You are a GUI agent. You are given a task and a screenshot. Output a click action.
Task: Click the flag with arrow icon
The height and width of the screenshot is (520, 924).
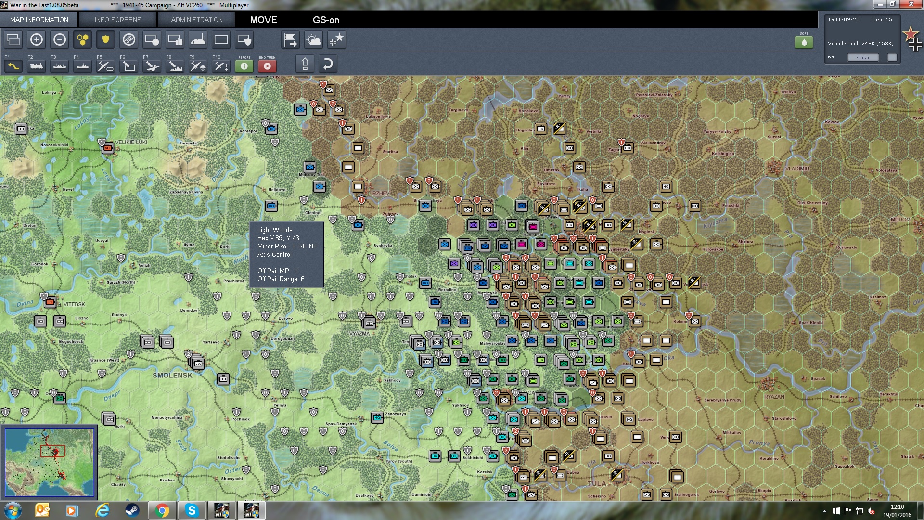point(290,39)
